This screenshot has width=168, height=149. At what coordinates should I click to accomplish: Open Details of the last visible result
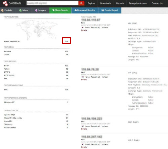(84, 147)
